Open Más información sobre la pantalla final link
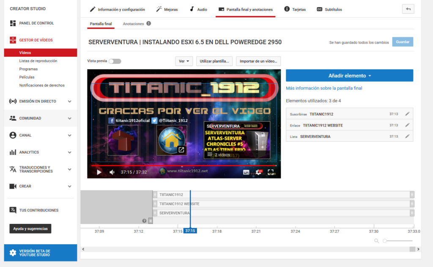The width and height of the screenshot is (433, 267). (x=324, y=88)
